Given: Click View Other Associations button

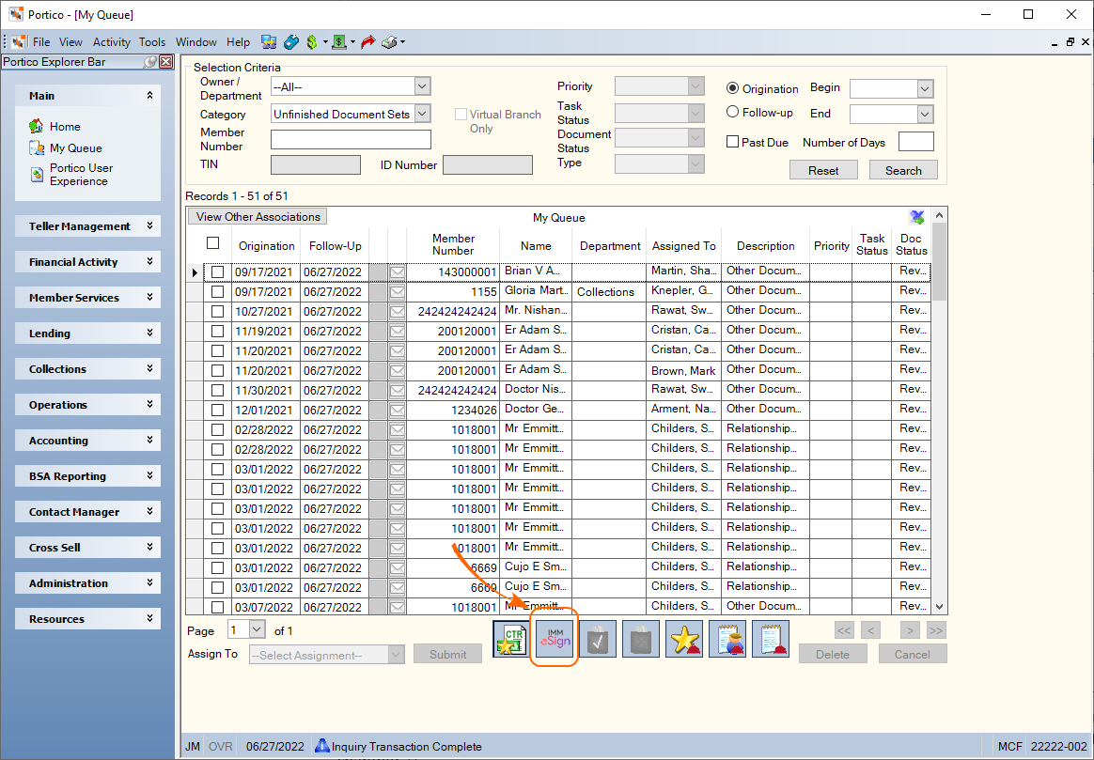Looking at the screenshot, I should [258, 217].
